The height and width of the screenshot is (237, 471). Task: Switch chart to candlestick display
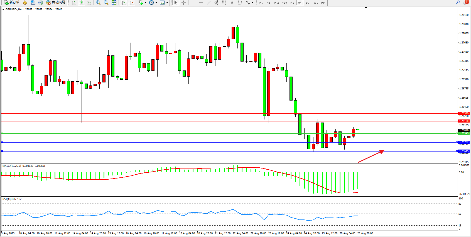click(x=81, y=3)
